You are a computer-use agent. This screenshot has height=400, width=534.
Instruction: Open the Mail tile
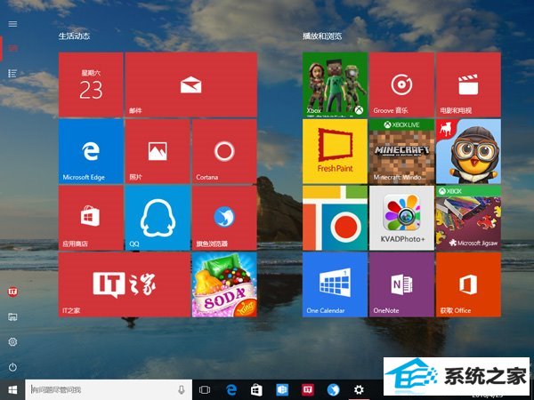point(190,84)
